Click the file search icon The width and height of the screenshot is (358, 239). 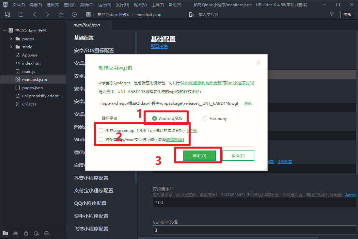(x=192, y=15)
